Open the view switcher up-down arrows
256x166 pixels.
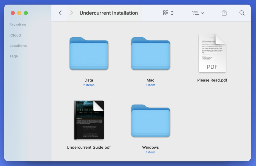coord(172,13)
